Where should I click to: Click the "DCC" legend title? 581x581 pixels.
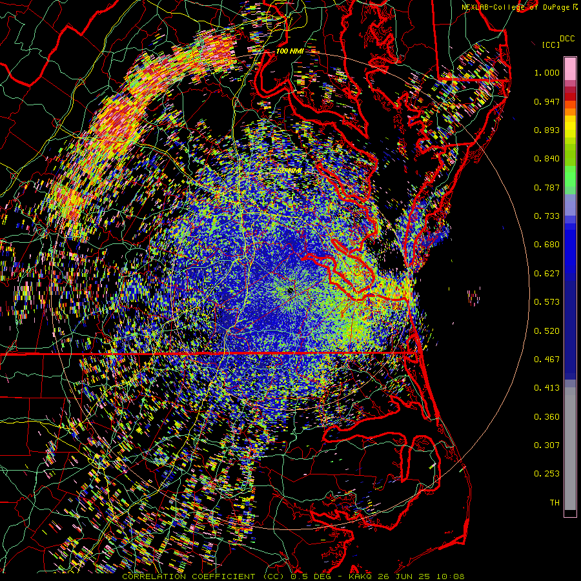[567, 39]
